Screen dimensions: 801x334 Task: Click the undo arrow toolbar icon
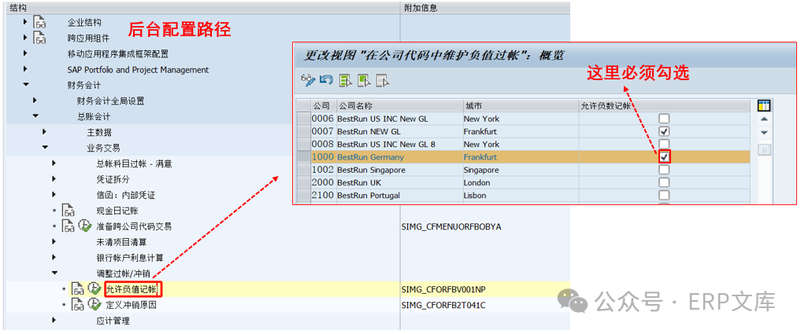pos(326,80)
